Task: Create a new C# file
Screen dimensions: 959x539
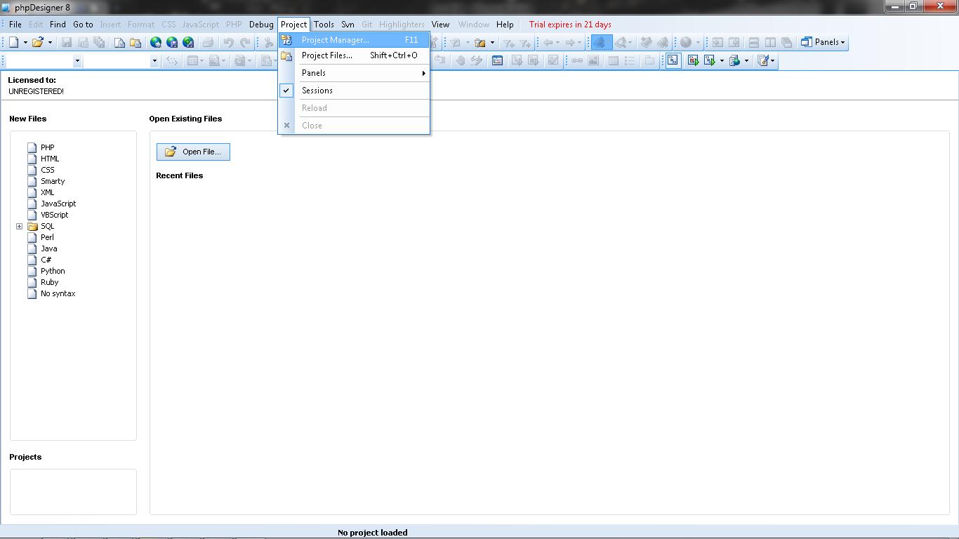Action: click(x=46, y=260)
